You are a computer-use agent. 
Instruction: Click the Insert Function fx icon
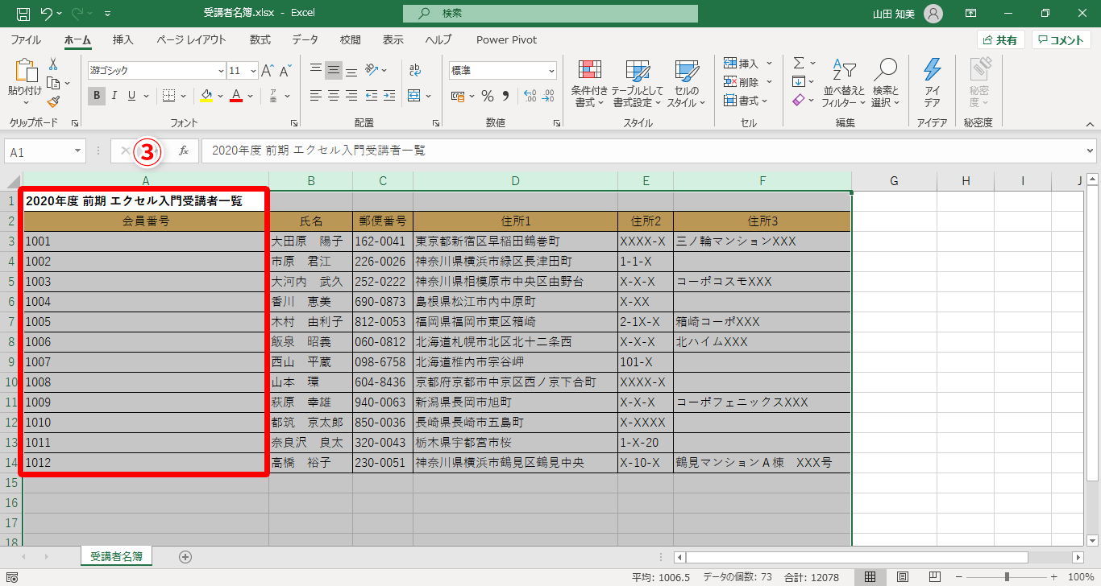tap(184, 151)
